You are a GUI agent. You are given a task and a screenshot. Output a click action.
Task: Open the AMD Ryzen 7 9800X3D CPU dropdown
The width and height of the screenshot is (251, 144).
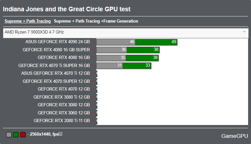pos(126,32)
